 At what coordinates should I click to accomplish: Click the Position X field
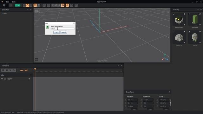tap(132, 100)
